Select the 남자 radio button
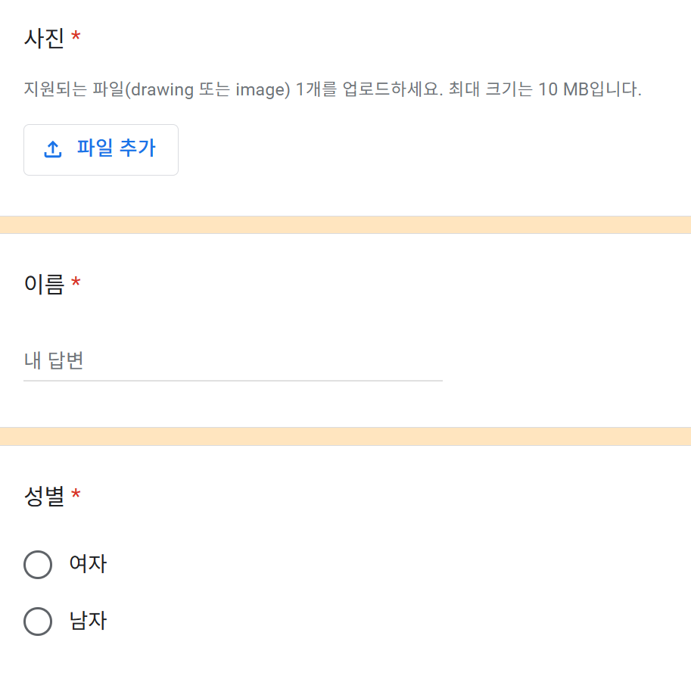This screenshot has width=691, height=673. (x=38, y=622)
